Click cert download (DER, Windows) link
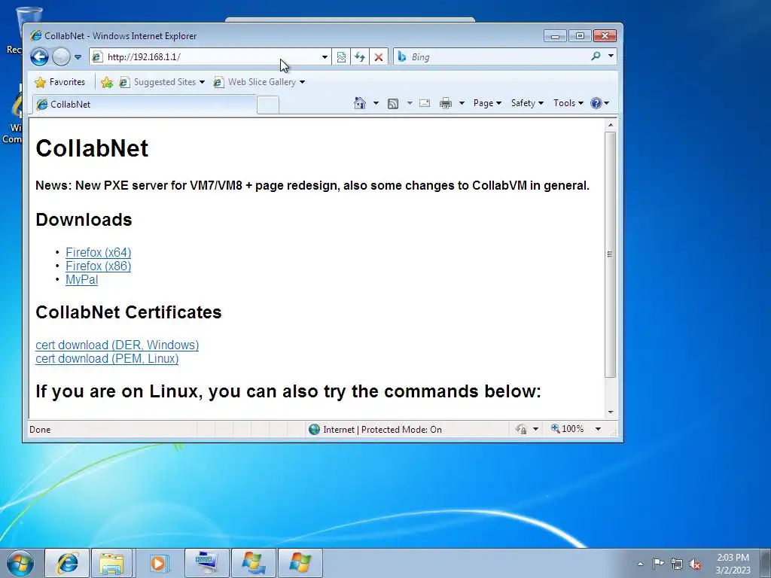Viewport: 771px width, 578px height. click(117, 345)
